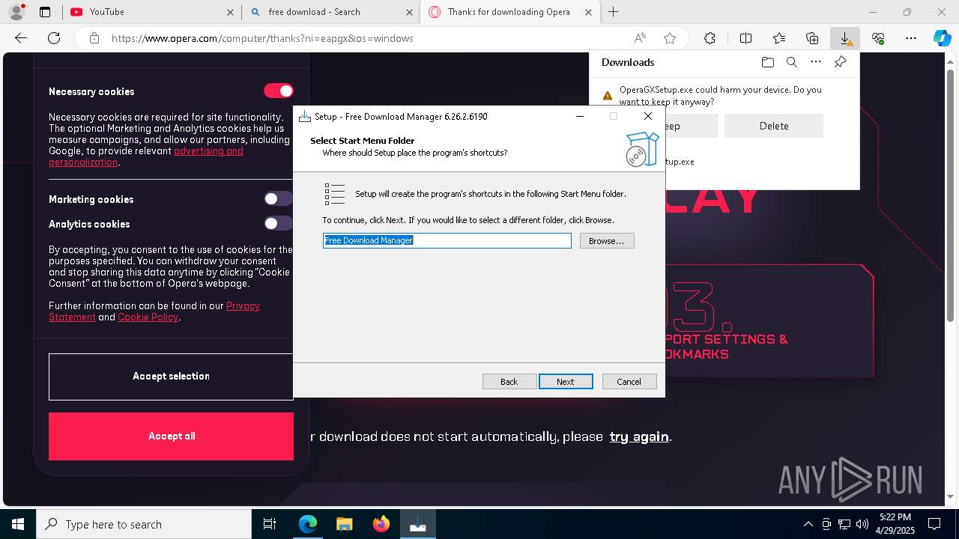The height and width of the screenshot is (539, 959).
Task: Toggle the Necessary cookies switch
Action: [279, 91]
